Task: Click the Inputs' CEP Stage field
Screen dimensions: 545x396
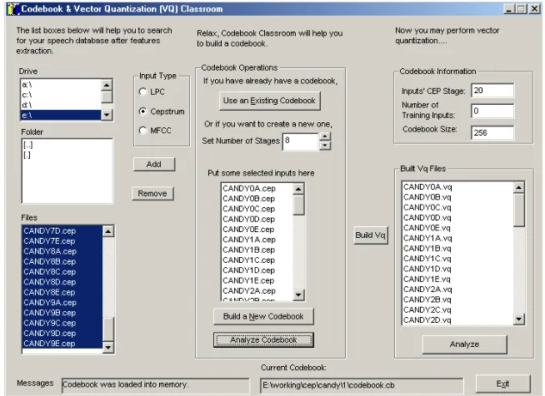Action: (492, 91)
